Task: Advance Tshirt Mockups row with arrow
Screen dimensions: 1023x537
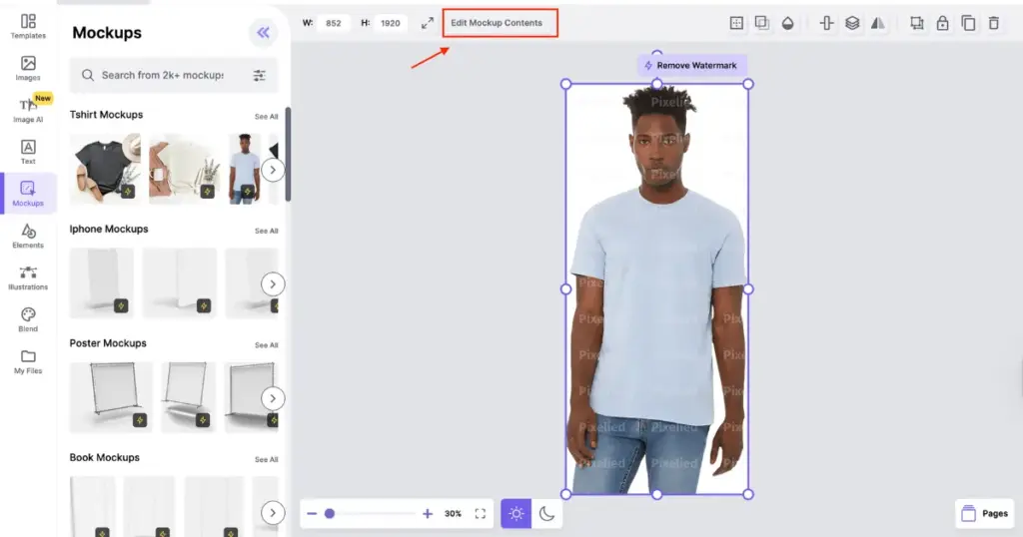Action: point(273,170)
